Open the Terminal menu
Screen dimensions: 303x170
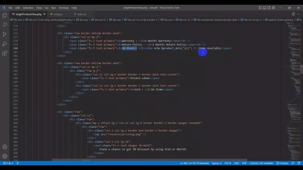64,8
